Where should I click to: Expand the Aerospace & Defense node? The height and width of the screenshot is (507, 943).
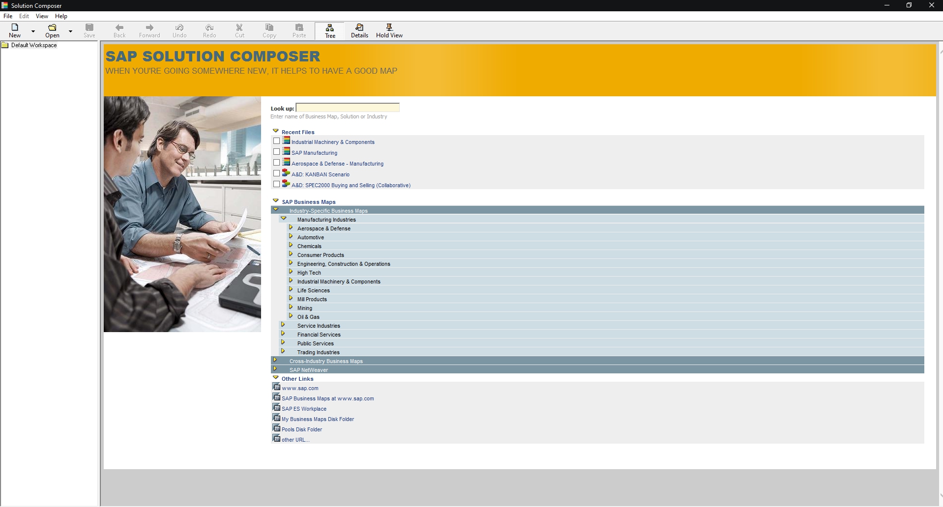[291, 227]
